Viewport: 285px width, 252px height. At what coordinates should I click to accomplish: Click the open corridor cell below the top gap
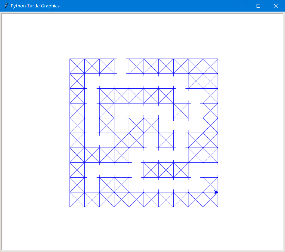pyautogui.click(x=121, y=81)
